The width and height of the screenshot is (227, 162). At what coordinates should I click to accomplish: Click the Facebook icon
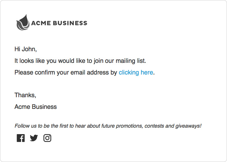coord(20,138)
